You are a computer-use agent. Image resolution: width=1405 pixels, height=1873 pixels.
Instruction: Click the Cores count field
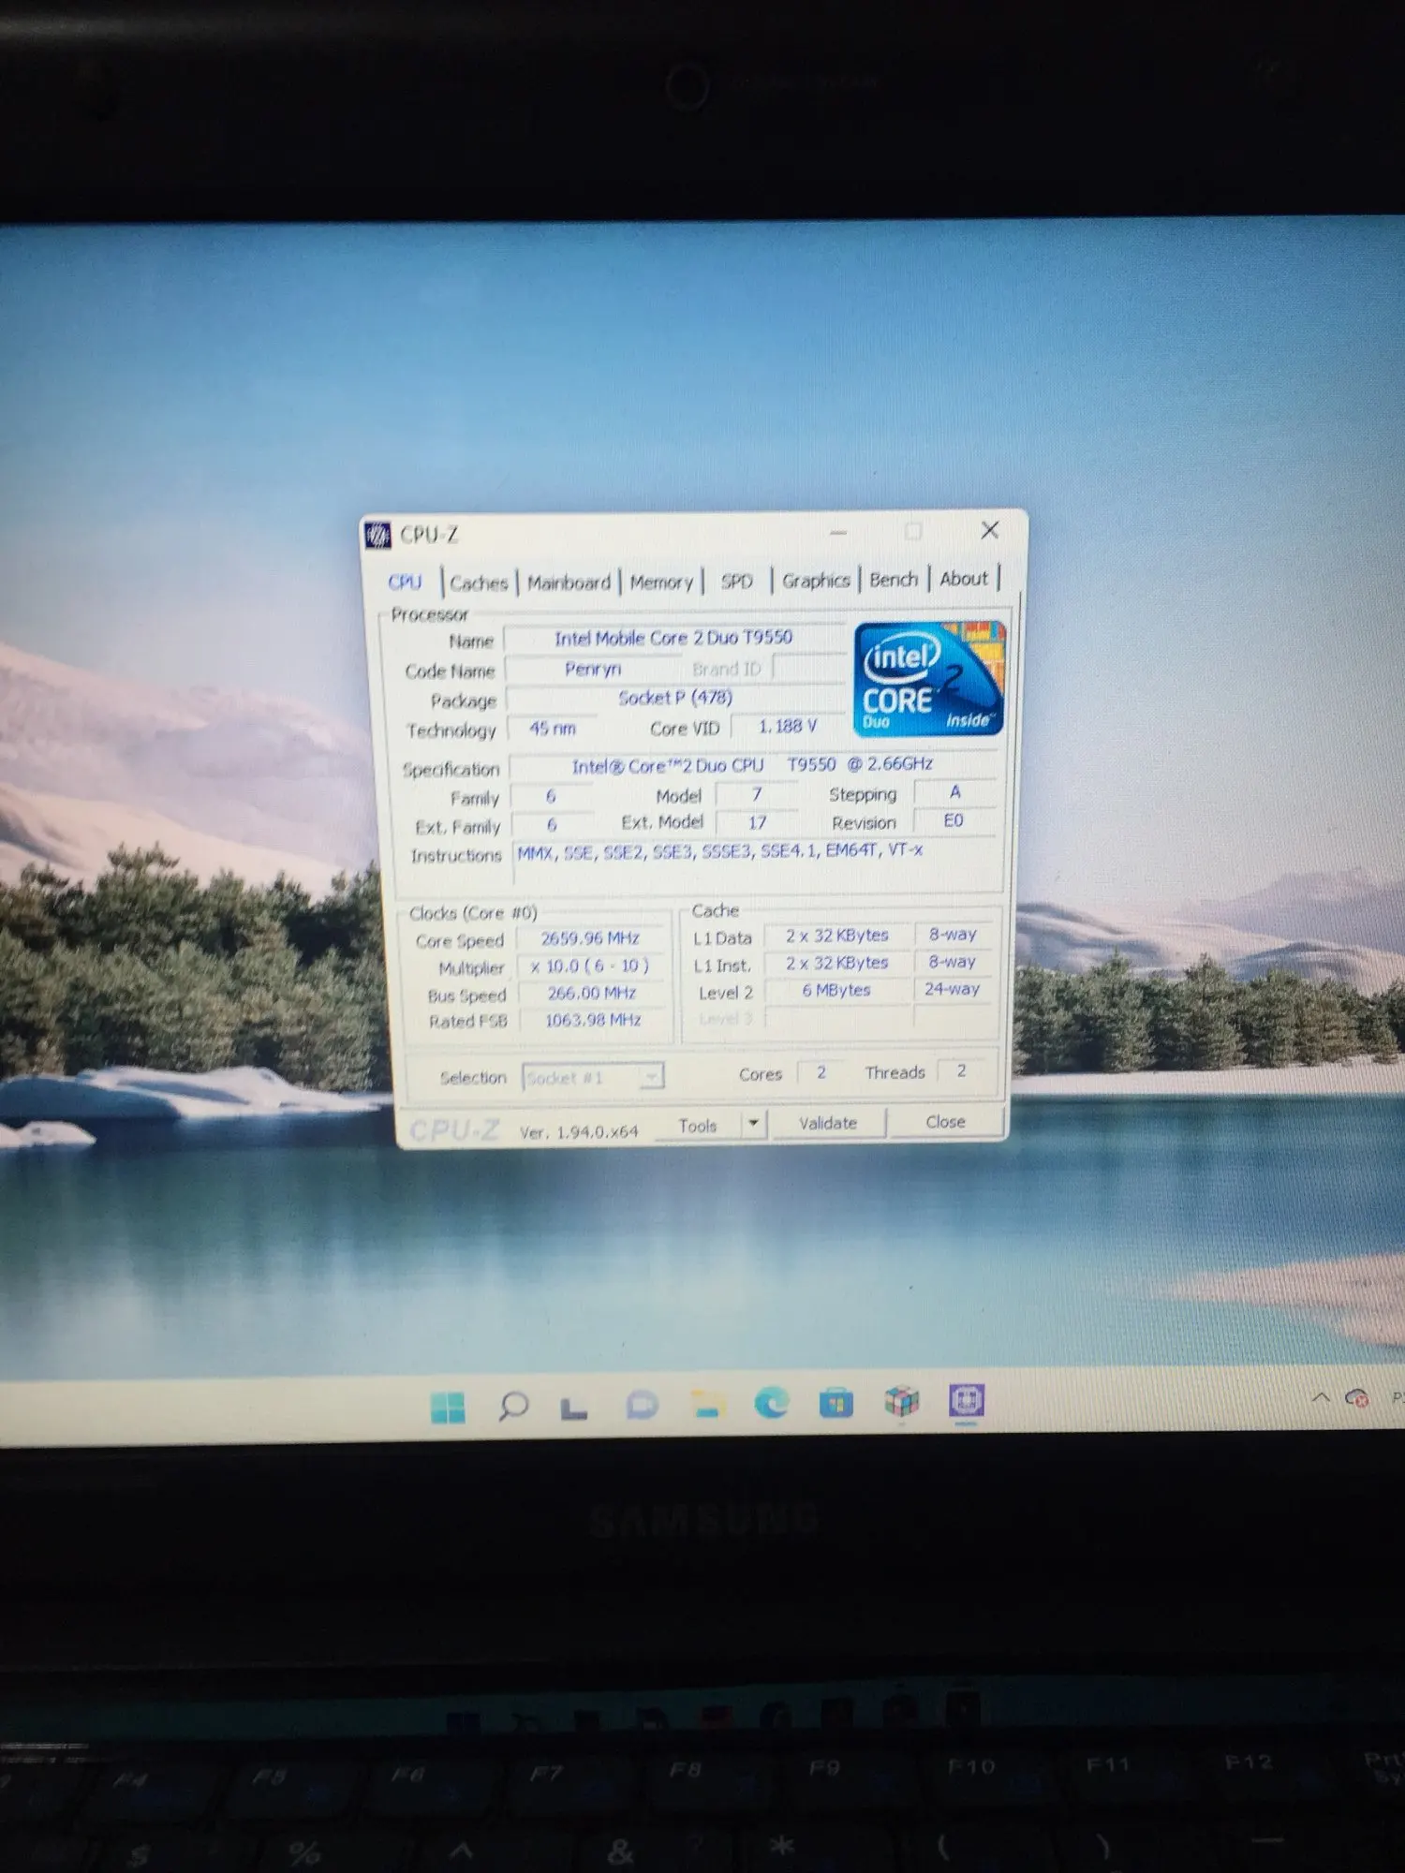pyautogui.click(x=821, y=1072)
